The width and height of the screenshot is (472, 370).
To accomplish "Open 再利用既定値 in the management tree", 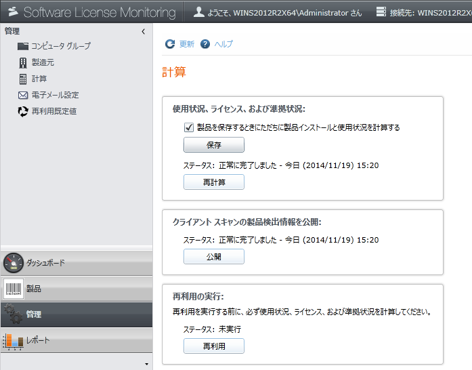I will pyautogui.click(x=54, y=112).
